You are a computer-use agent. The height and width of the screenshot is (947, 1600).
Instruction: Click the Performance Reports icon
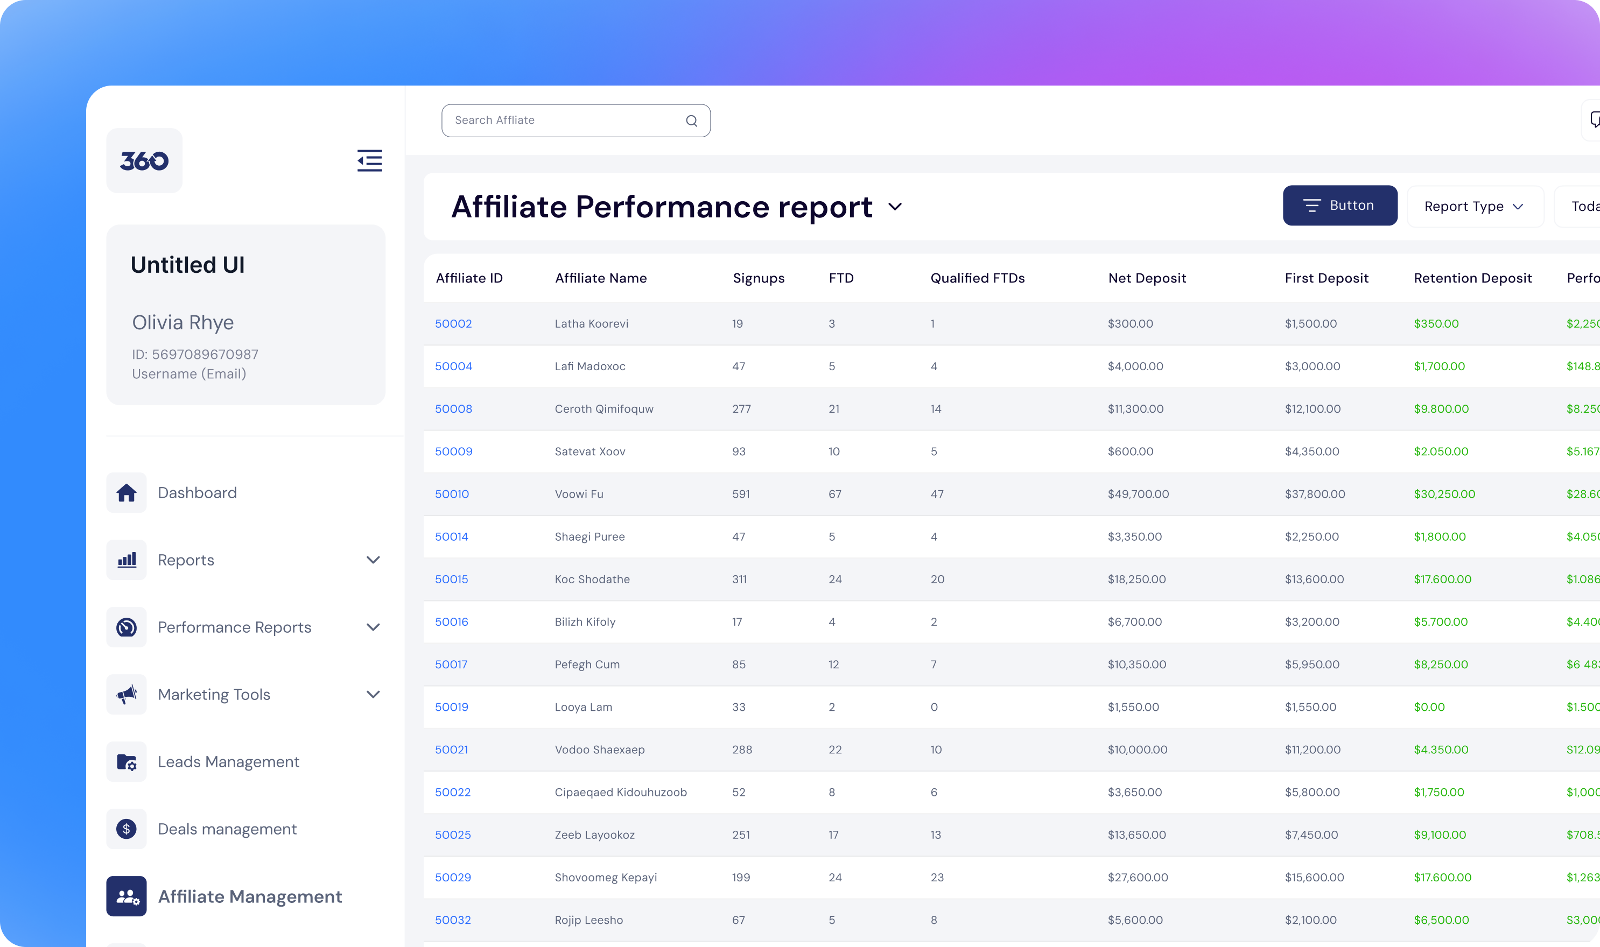[x=127, y=627]
